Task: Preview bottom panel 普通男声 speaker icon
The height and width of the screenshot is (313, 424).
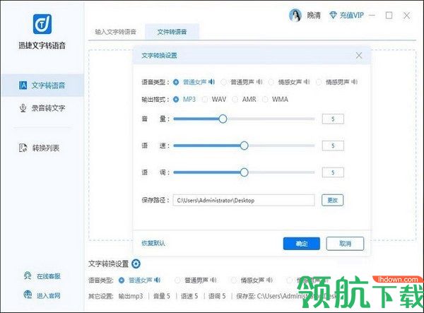Action: [213, 280]
